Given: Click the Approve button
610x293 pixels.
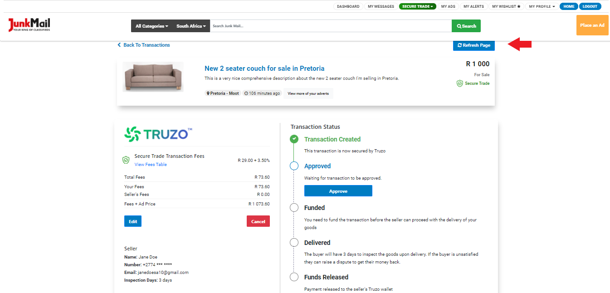Looking at the screenshot, I should tap(338, 190).
